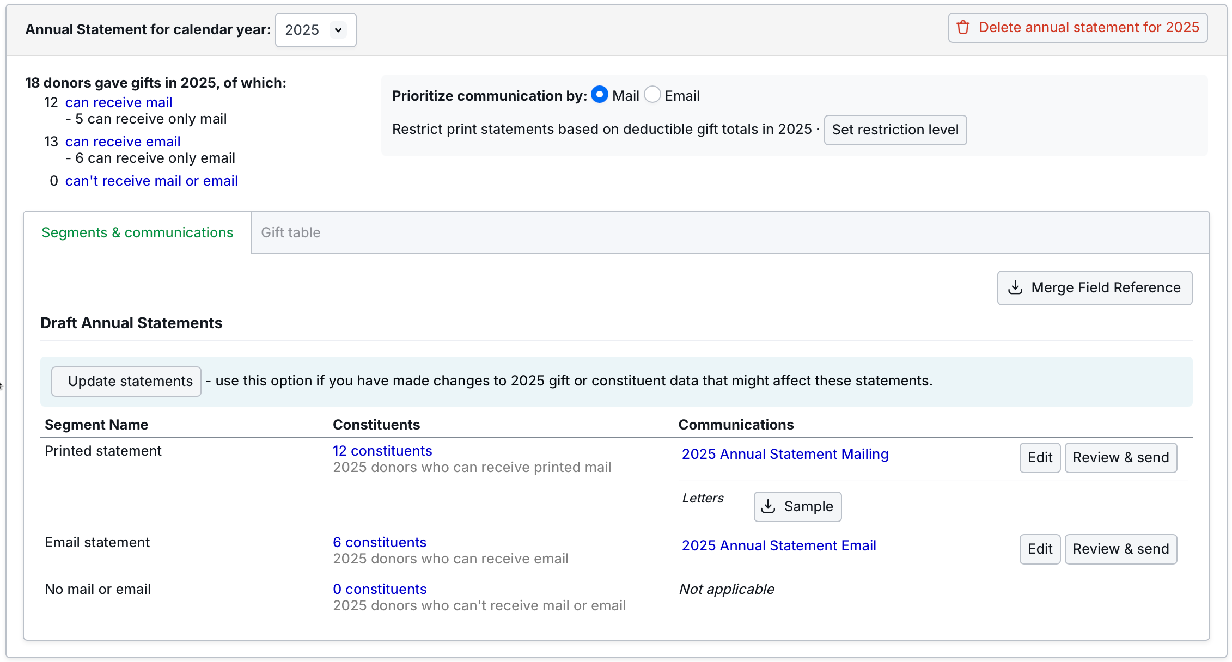This screenshot has height=662, width=1232.
Task: Switch to the Gift table tab
Action: pyautogui.click(x=290, y=232)
